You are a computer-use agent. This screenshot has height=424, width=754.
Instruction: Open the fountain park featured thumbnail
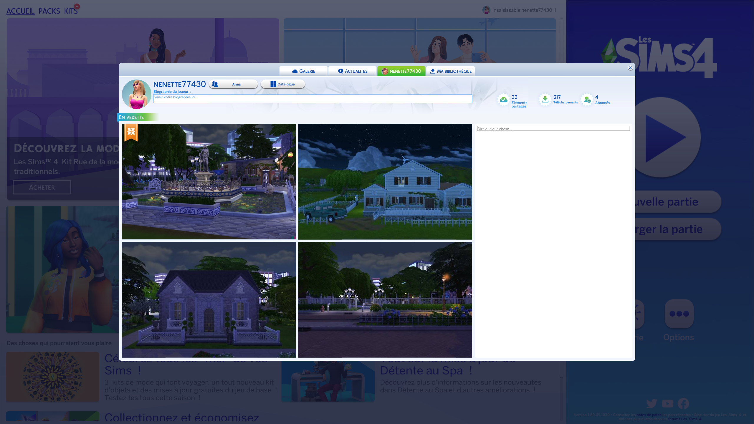pos(209,181)
